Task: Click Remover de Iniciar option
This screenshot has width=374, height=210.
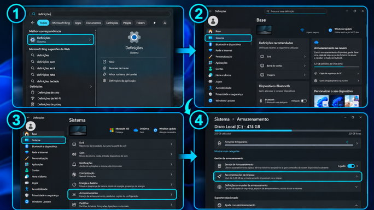Action: [x=119, y=68]
